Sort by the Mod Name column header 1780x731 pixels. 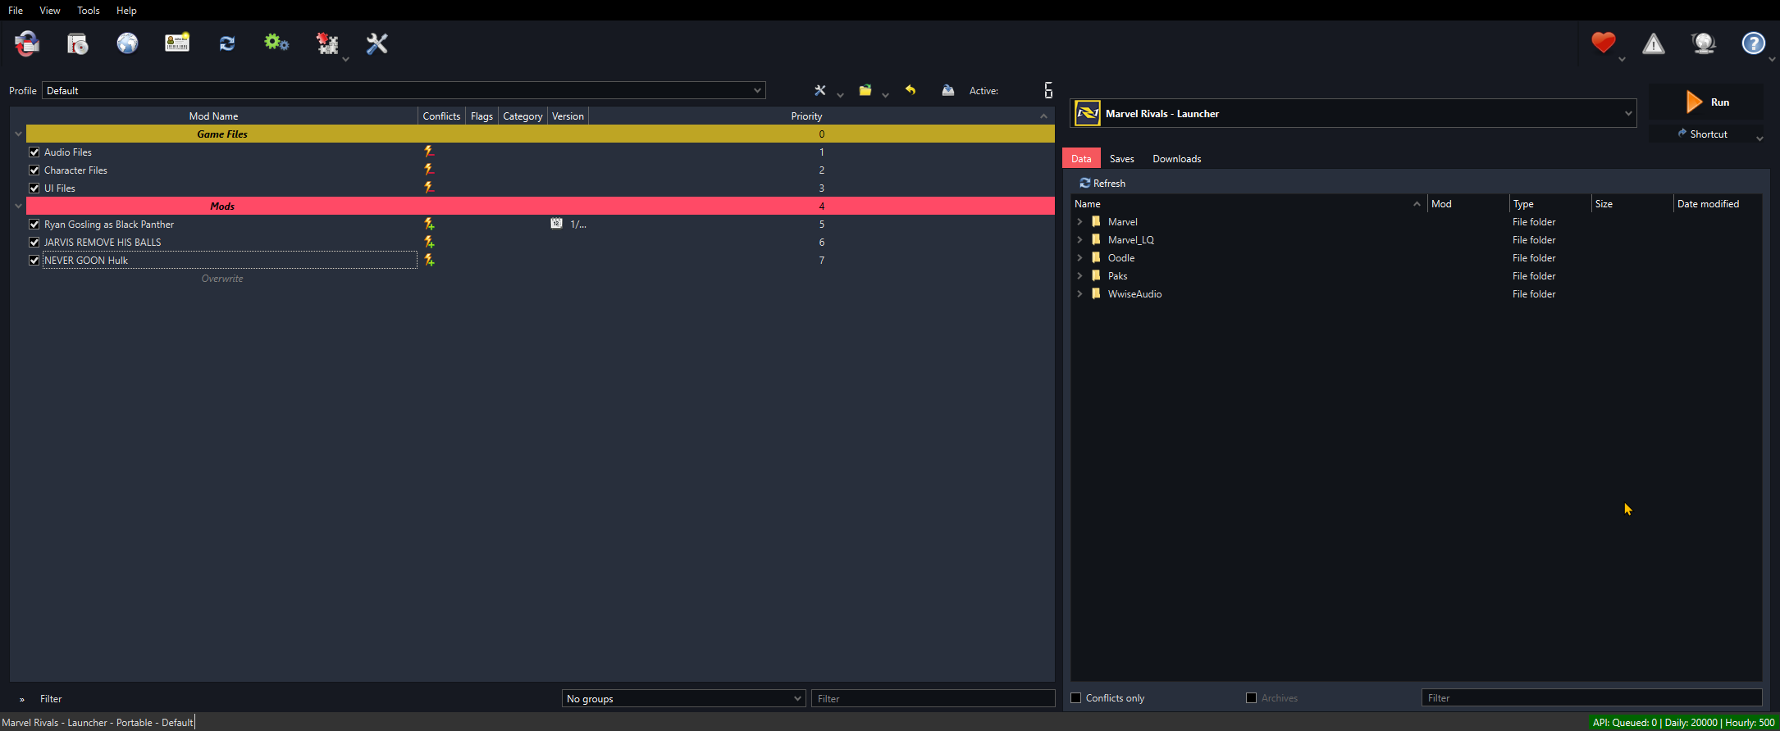point(213,116)
